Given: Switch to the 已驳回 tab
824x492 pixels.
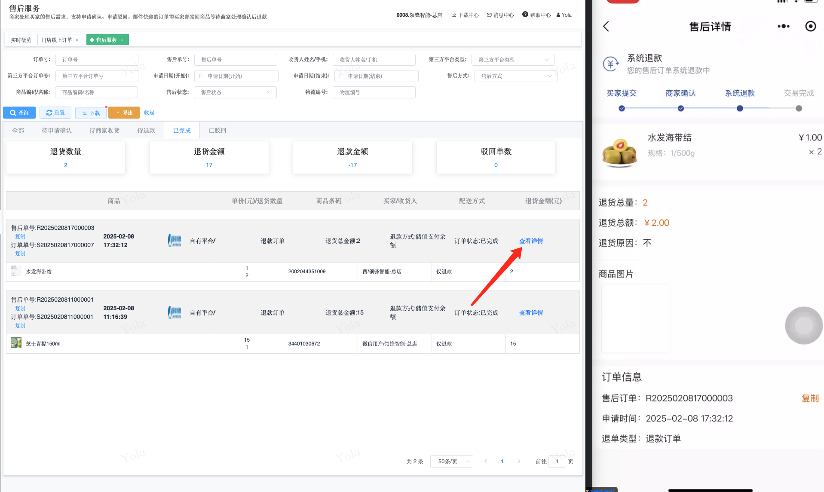Looking at the screenshot, I should click(217, 130).
